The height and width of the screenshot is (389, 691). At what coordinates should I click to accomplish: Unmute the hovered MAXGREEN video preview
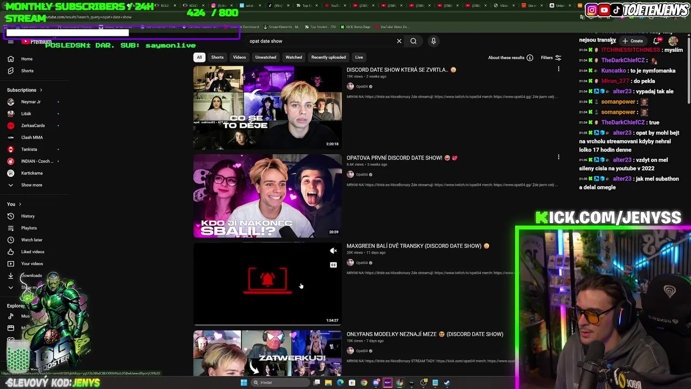point(333,251)
